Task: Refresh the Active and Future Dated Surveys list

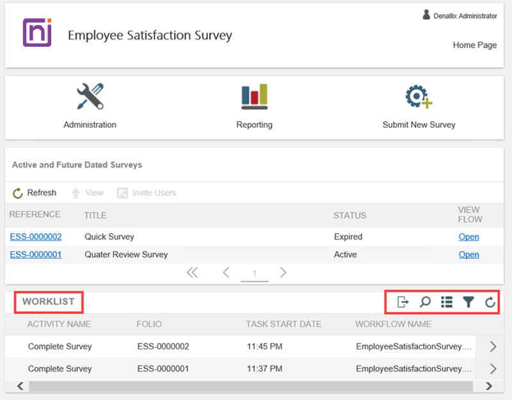Action: coord(35,193)
